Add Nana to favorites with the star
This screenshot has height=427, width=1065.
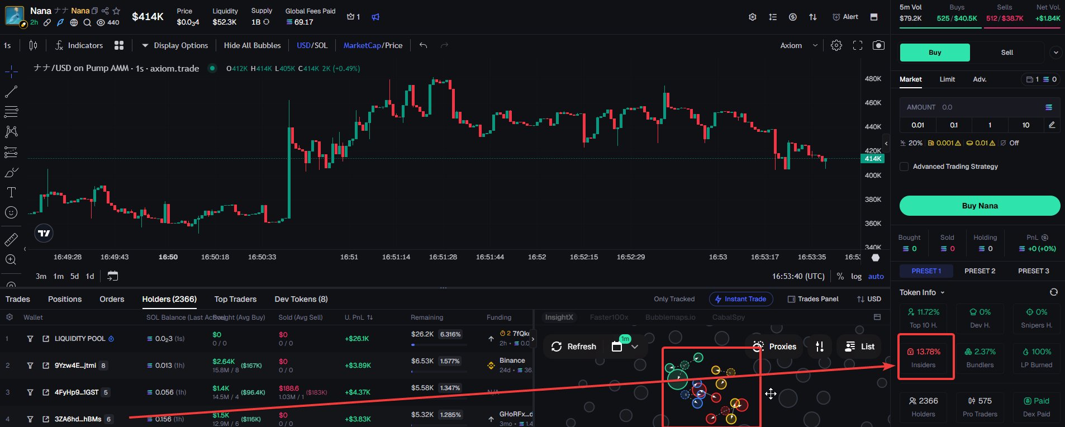pos(116,11)
